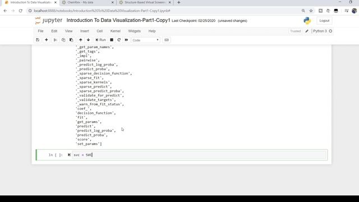This screenshot has width=359, height=202.
Task: Open a new browser tab
Action: (178, 2)
